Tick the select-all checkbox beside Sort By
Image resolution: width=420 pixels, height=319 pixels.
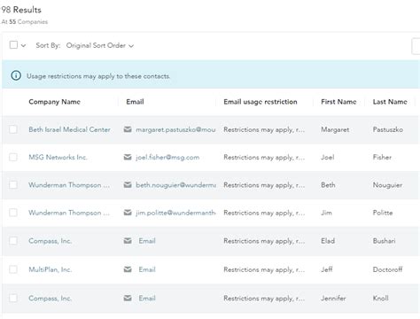point(13,45)
